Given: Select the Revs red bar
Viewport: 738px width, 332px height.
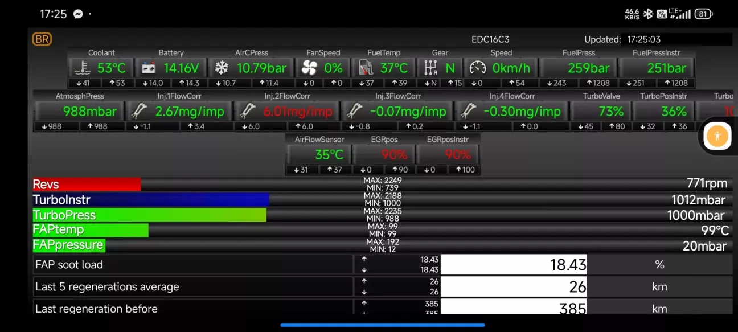Looking at the screenshot, I should [87, 184].
